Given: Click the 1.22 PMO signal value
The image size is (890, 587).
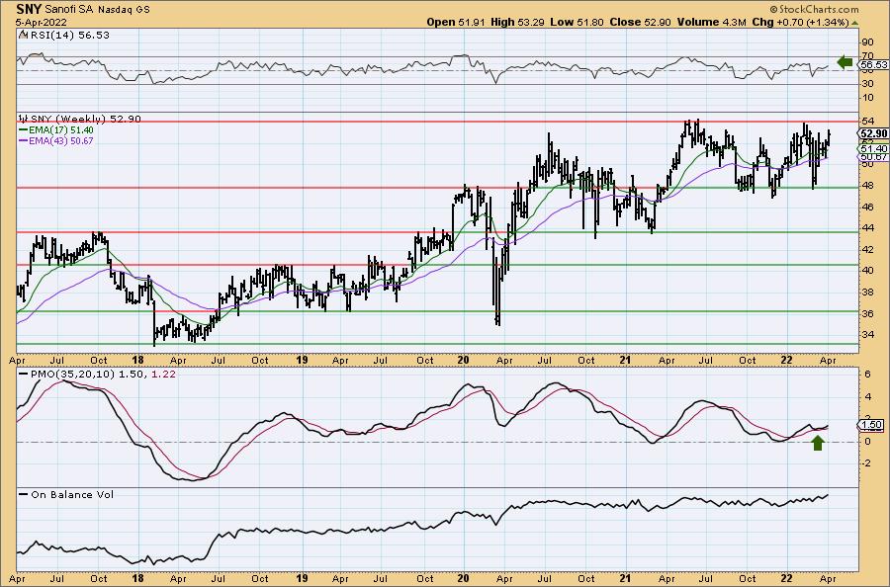Looking at the screenshot, I should pos(164,375).
